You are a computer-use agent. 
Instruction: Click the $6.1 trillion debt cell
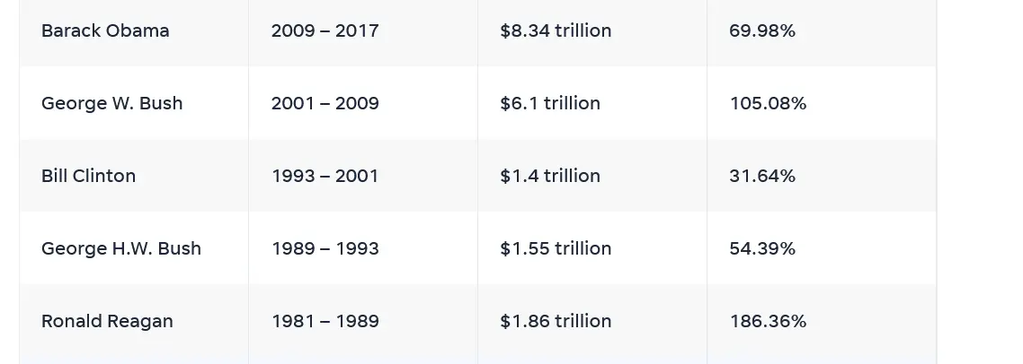550,103
